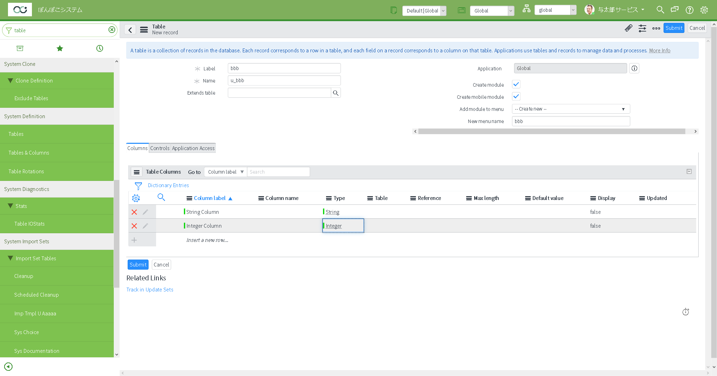Open the Go to Column label dropdown
The image size is (717, 376).
point(225,172)
